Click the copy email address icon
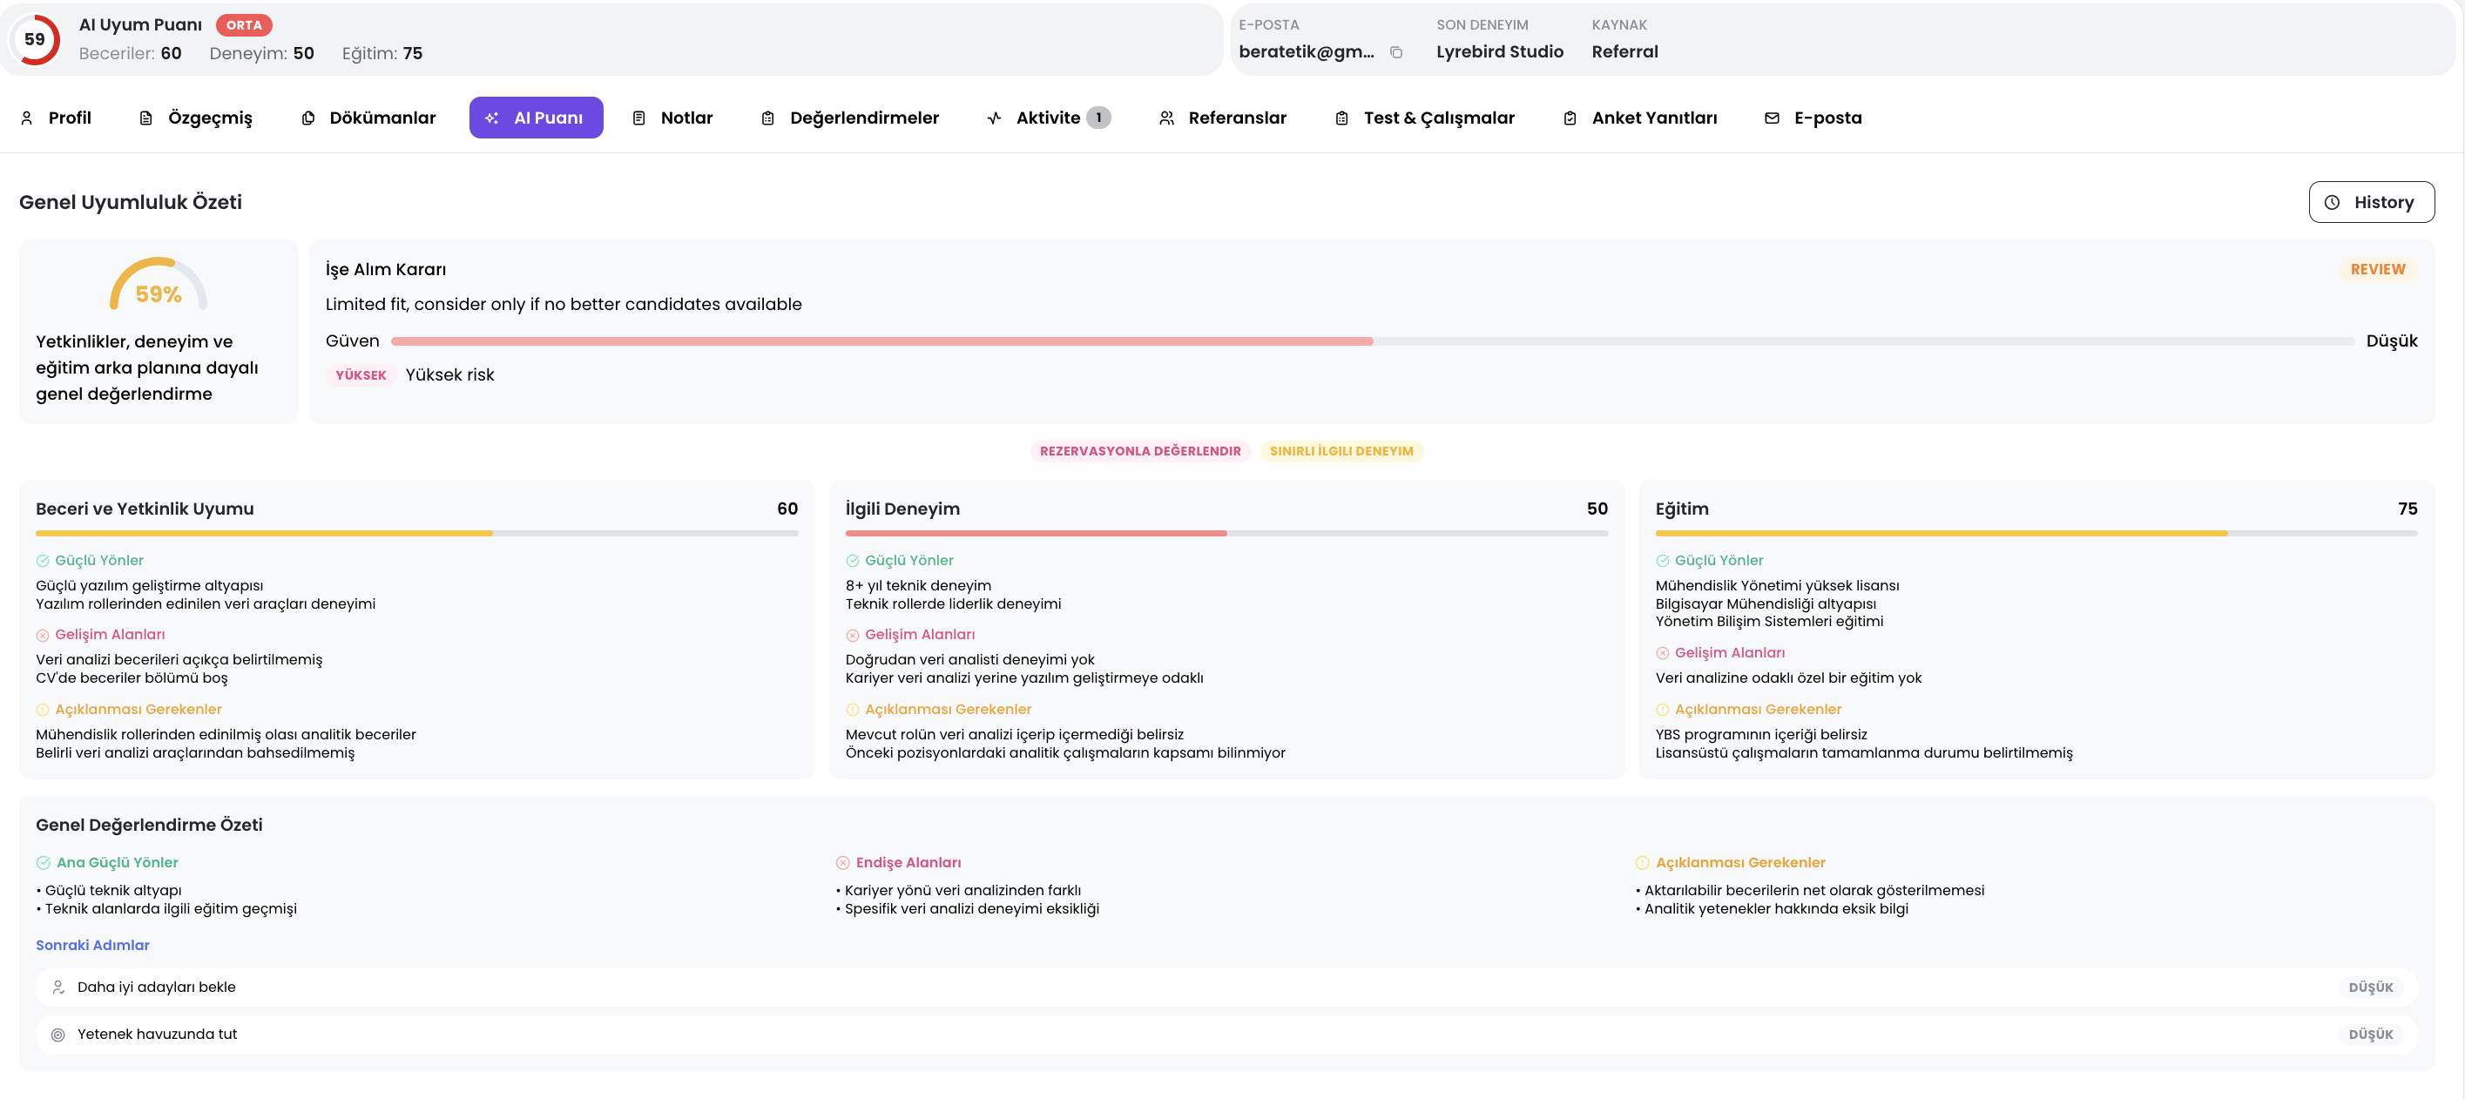This screenshot has width=2465, height=1099. click(x=1396, y=52)
